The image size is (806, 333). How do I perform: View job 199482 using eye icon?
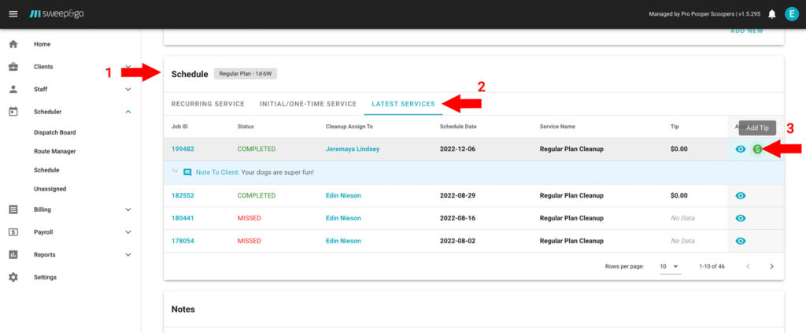pyautogui.click(x=741, y=149)
